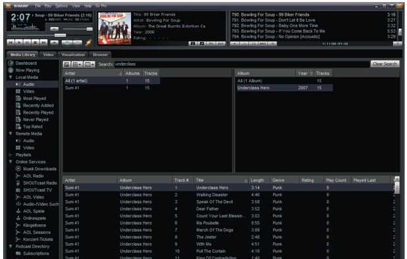Select Never Played in the sidebar
Screen dimensions: 407x259
coord(36,120)
